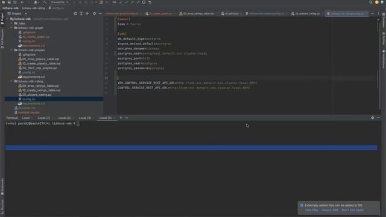Select requirements.txt under lichess-vdk-players
386x217 pixels.
coord(34,77)
